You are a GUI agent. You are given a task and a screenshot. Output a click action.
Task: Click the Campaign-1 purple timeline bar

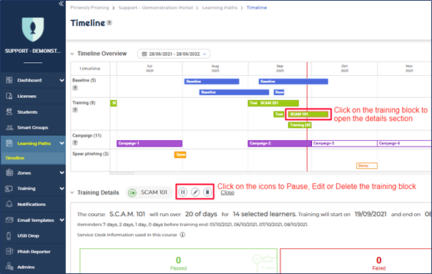point(149,143)
